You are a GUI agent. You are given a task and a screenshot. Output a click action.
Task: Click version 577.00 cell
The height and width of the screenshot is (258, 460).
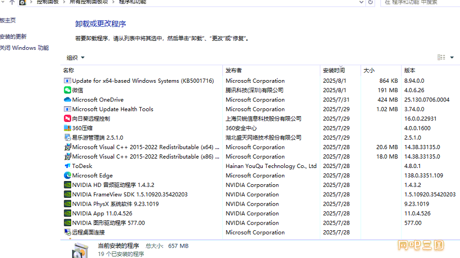pos(413,223)
